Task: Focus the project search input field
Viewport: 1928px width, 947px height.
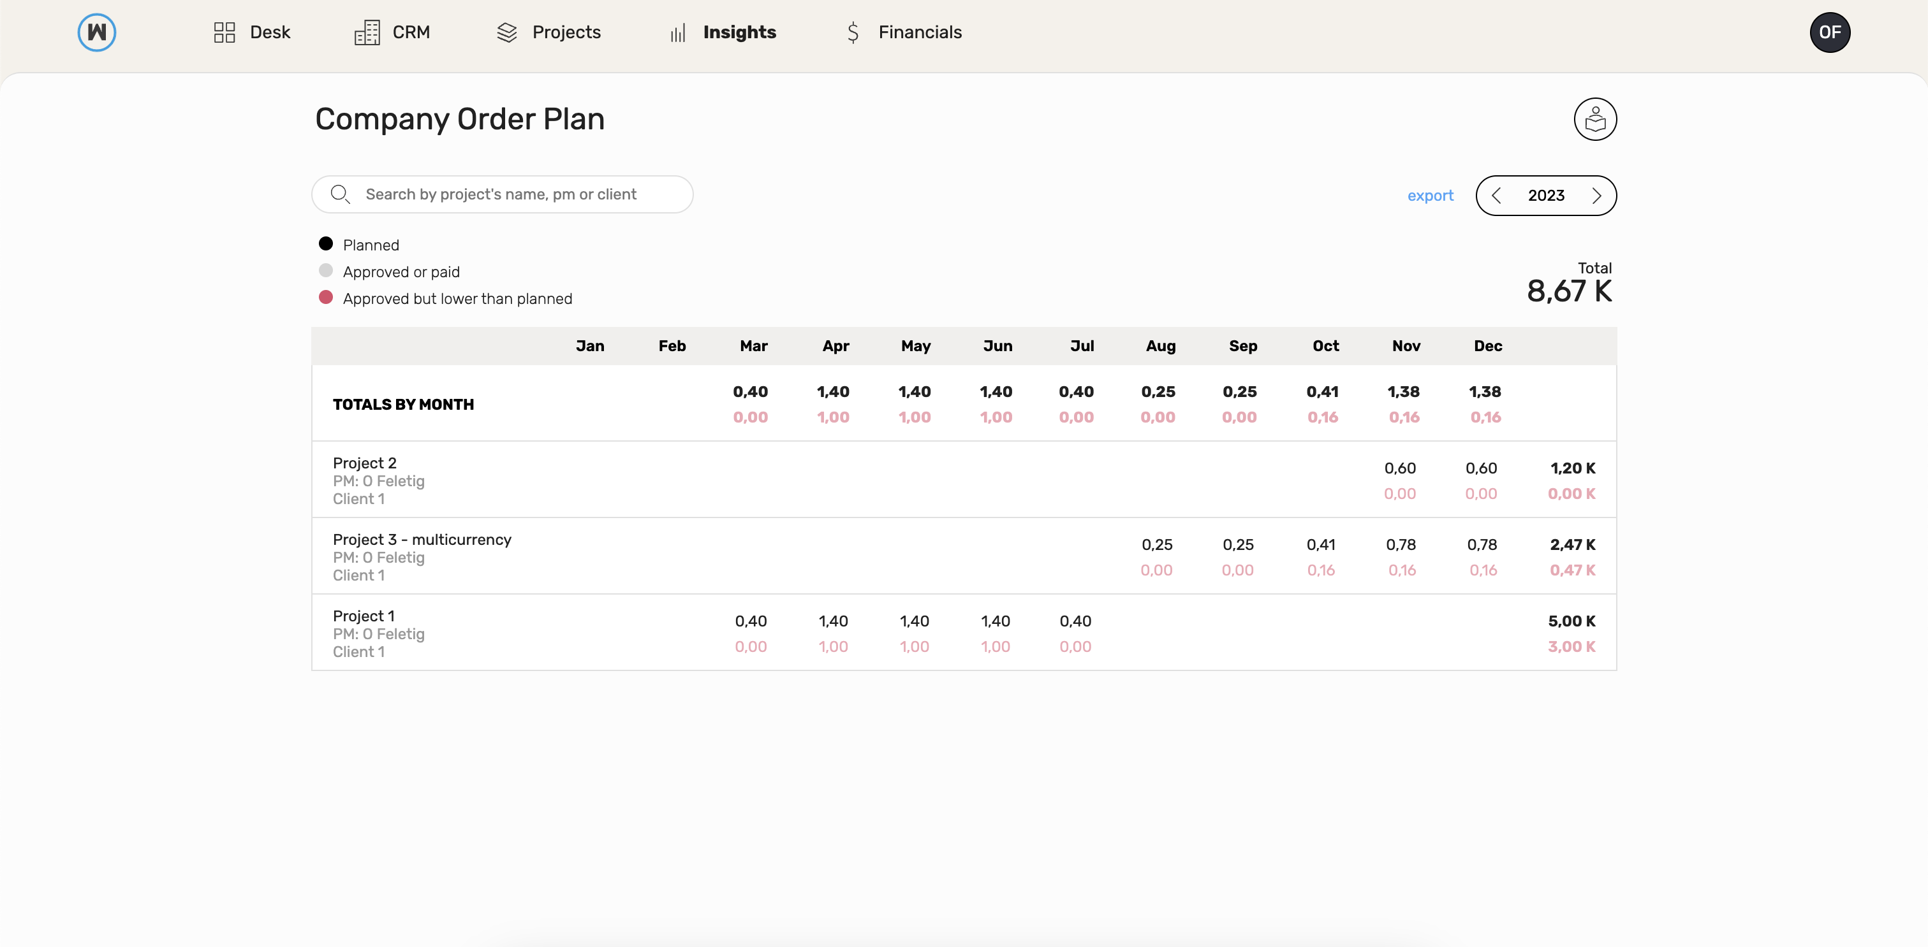Action: coord(502,194)
